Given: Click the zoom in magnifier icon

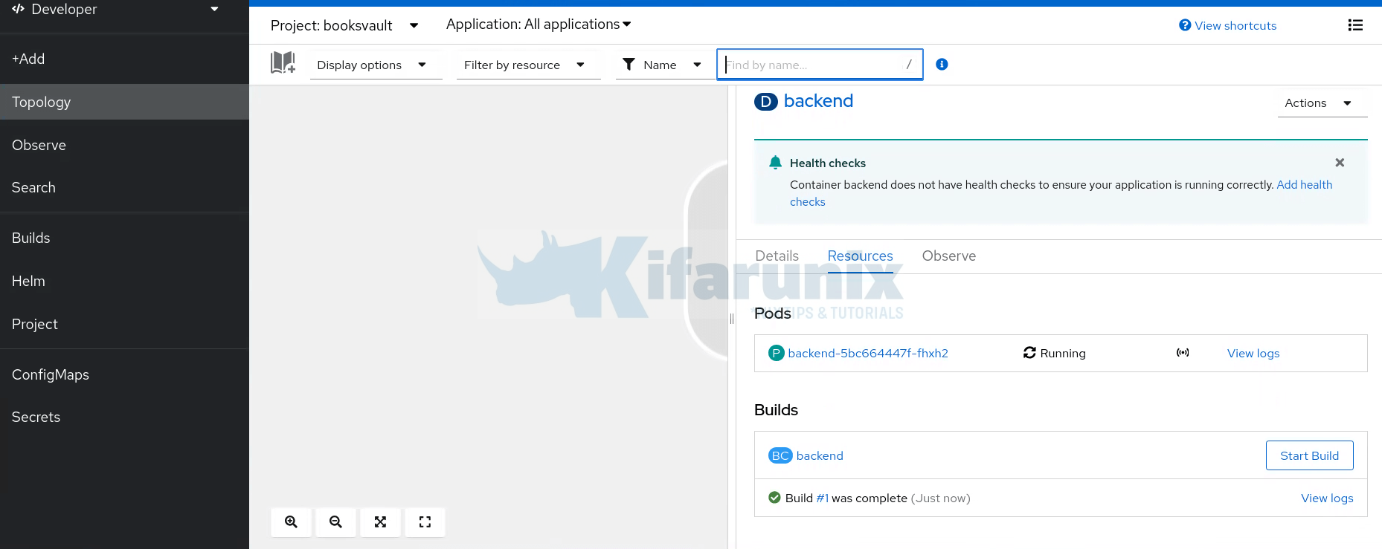Looking at the screenshot, I should point(291,522).
